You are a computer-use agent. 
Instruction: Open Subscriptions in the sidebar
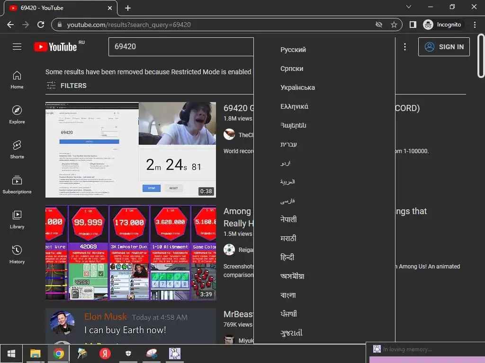(x=17, y=184)
